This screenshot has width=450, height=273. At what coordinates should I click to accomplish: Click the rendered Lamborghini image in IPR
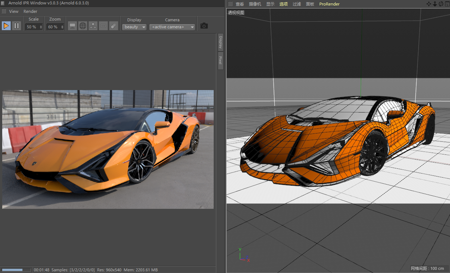tap(108, 149)
